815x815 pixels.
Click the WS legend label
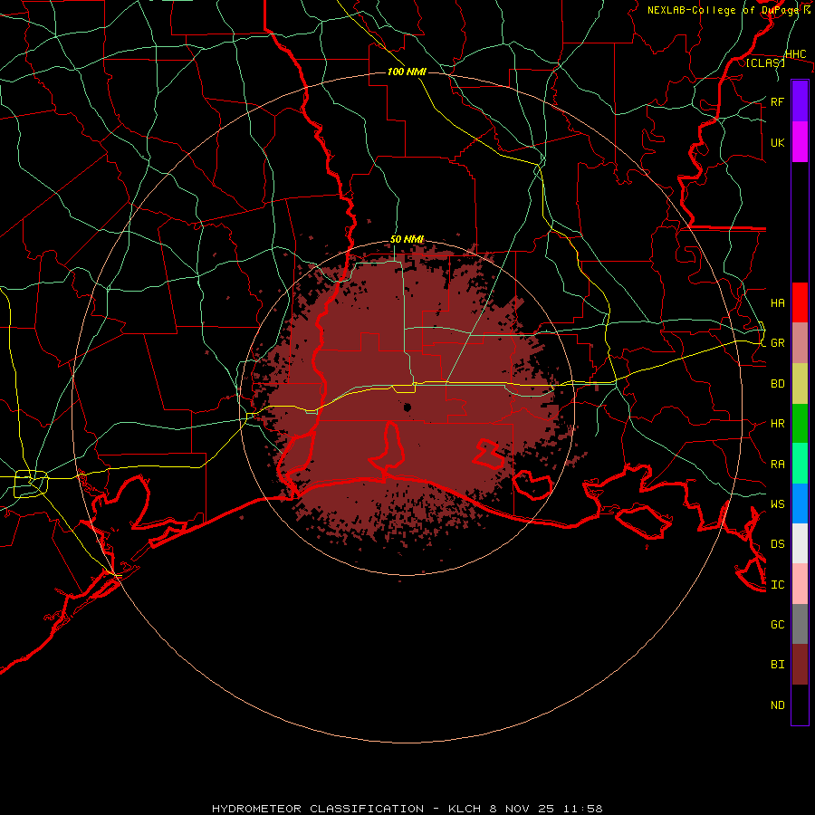(x=777, y=503)
